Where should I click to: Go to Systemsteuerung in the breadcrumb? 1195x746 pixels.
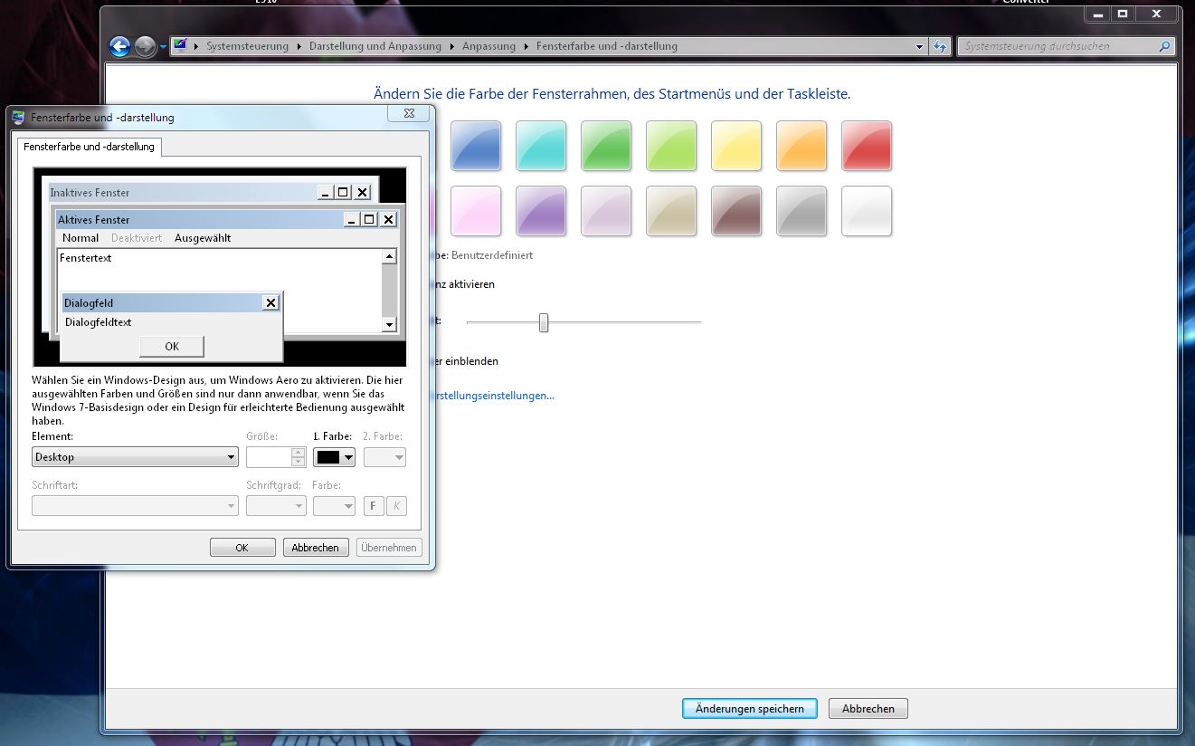(247, 46)
